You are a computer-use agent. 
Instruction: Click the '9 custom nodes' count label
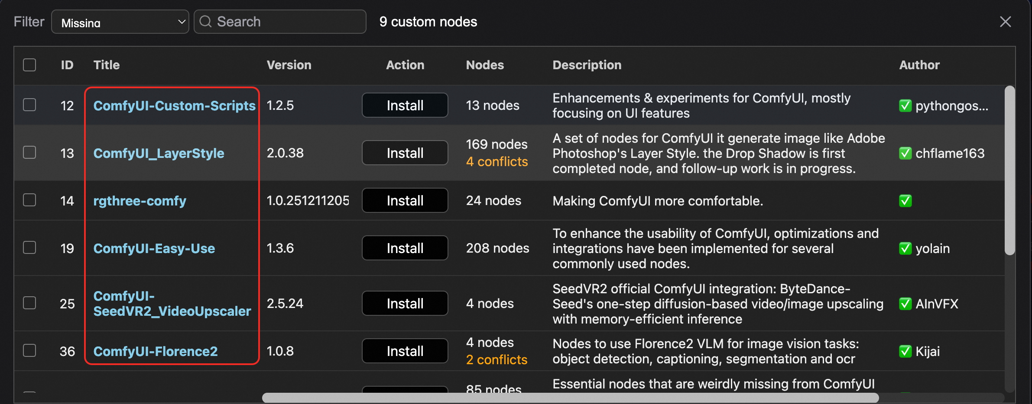click(428, 22)
